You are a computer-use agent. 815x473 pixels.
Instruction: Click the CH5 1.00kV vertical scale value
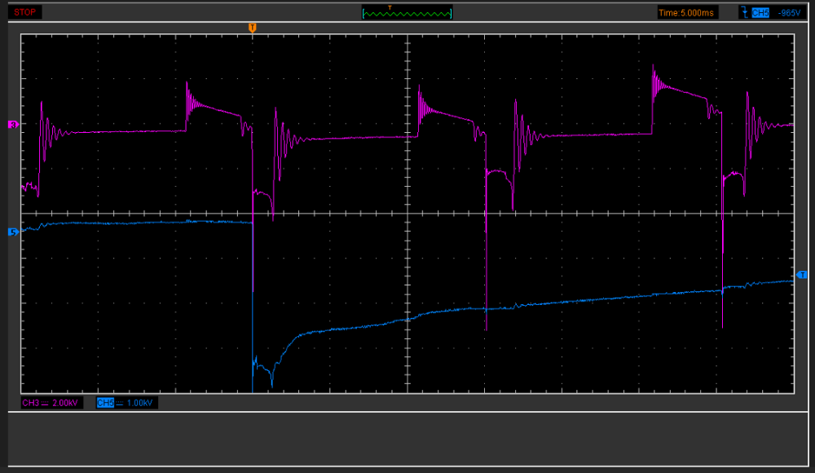[141, 403]
